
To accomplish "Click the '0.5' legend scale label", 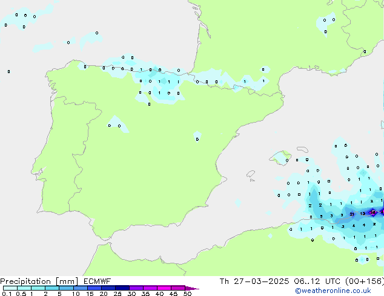I will pos(21,294).
